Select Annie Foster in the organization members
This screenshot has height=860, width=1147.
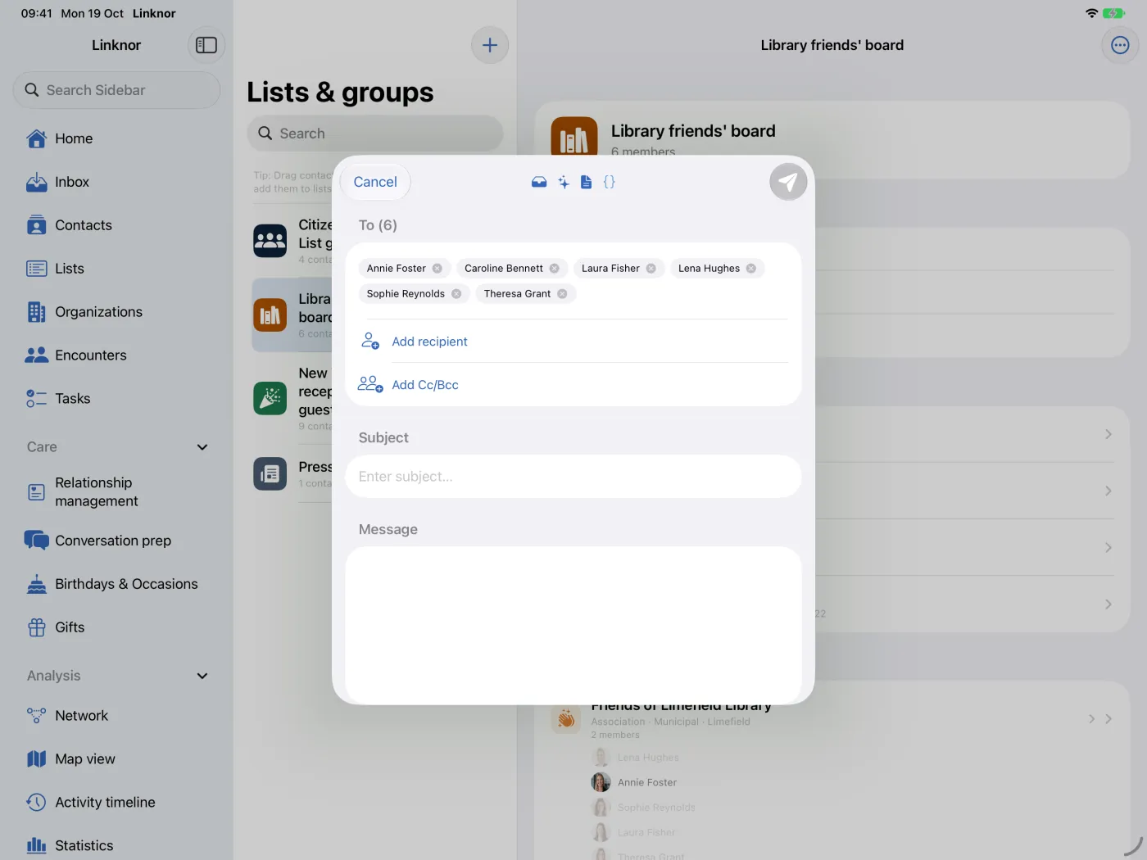tap(634, 782)
